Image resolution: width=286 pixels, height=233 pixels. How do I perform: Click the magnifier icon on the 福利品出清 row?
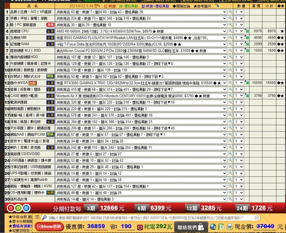[x=230, y=199]
